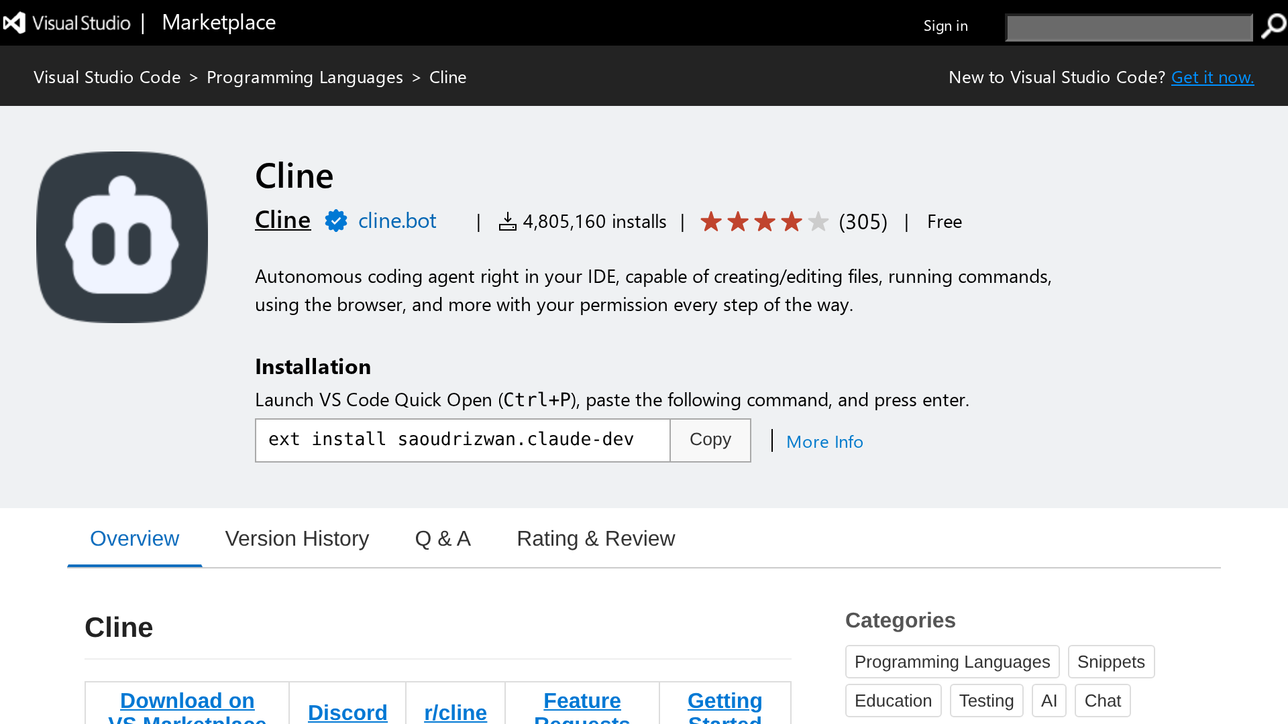Open the cline.bot domain link

click(x=397, y=221)
